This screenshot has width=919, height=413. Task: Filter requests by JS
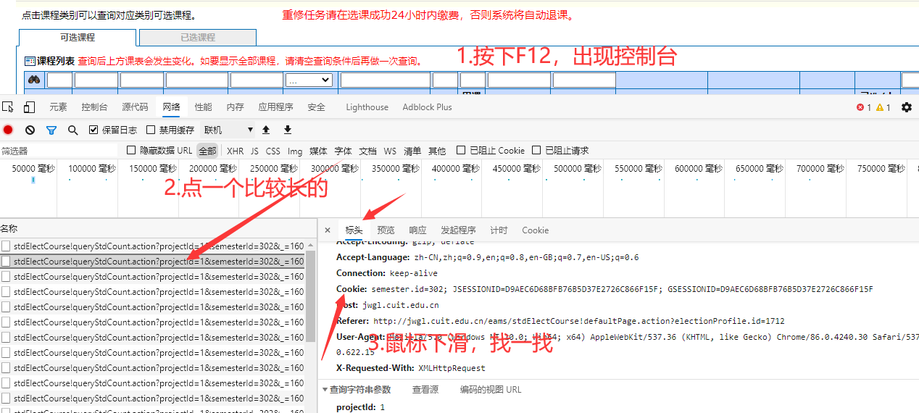point(254,151)
